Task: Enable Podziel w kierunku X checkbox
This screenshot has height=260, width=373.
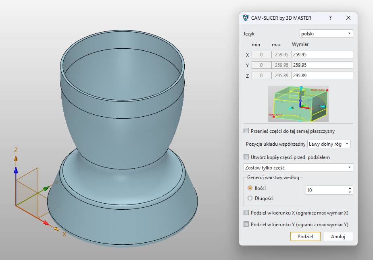Action: [x=246, y=213]
